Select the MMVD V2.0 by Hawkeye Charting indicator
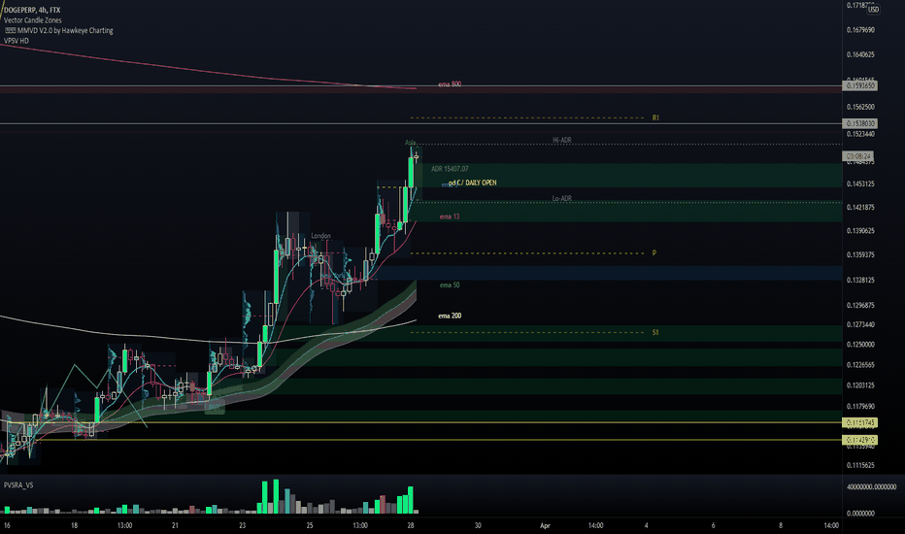Screen dimensions: 905x534 click(65, 31)
